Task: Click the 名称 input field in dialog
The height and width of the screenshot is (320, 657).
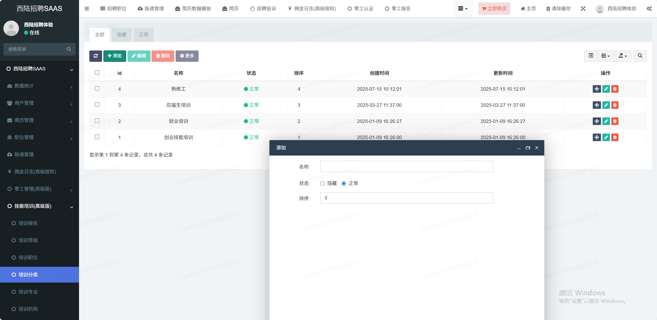Action: coord(407,167)
